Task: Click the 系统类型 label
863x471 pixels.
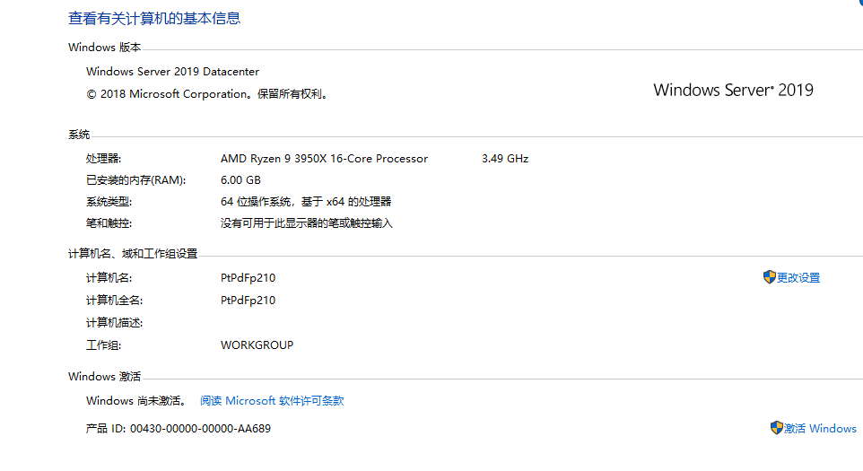Action: [109, 201]
